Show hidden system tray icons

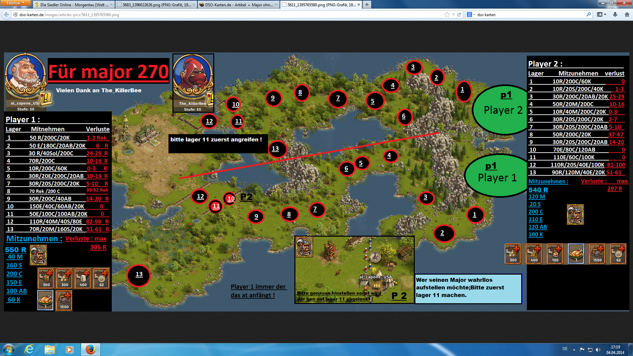[574, 349]
